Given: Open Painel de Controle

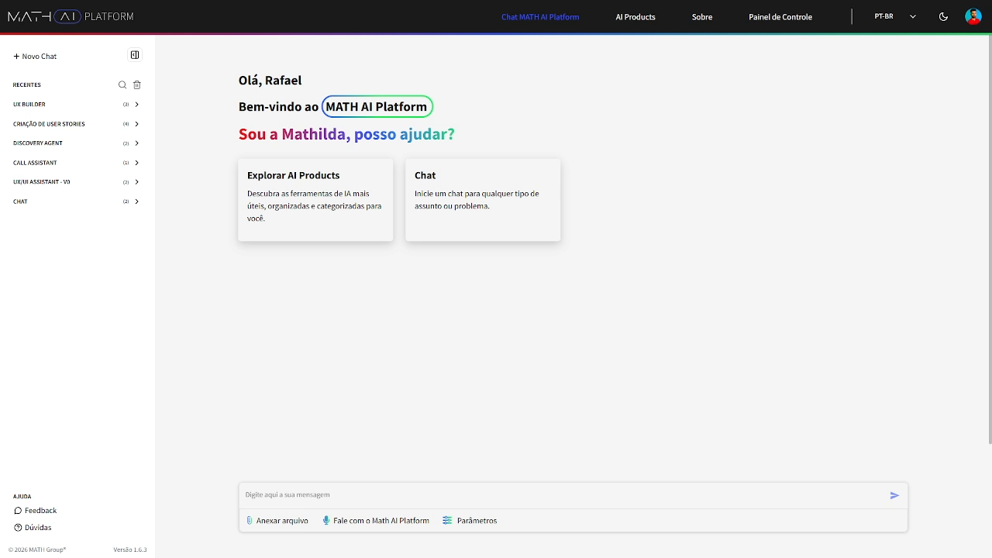Looking at the screenshot, I should click(780, 16).
